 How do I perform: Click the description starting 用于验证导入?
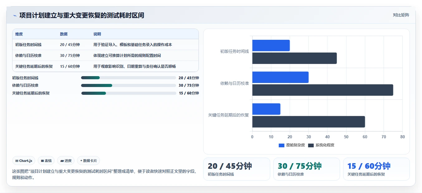click(x=133, y=45)
